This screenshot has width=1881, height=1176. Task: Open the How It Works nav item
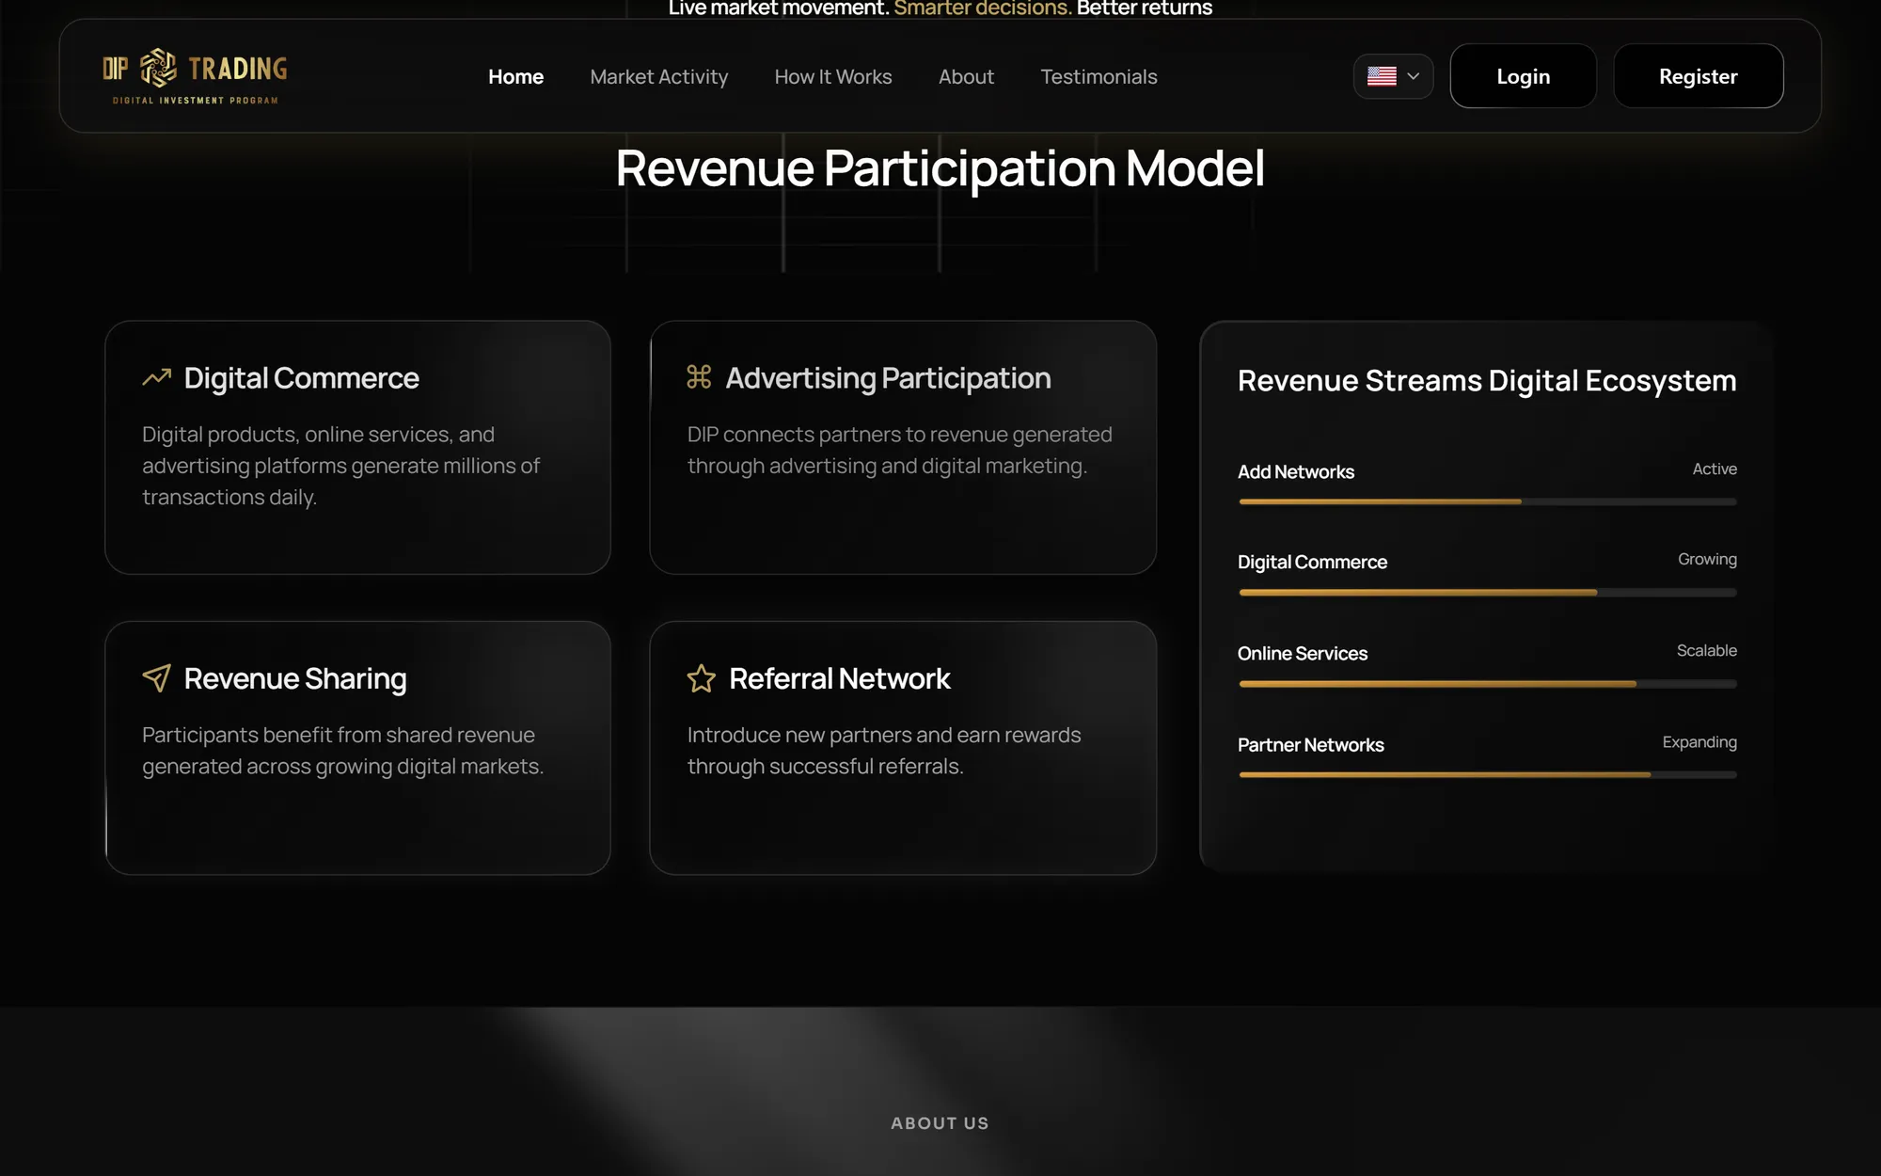coord(833,77)
